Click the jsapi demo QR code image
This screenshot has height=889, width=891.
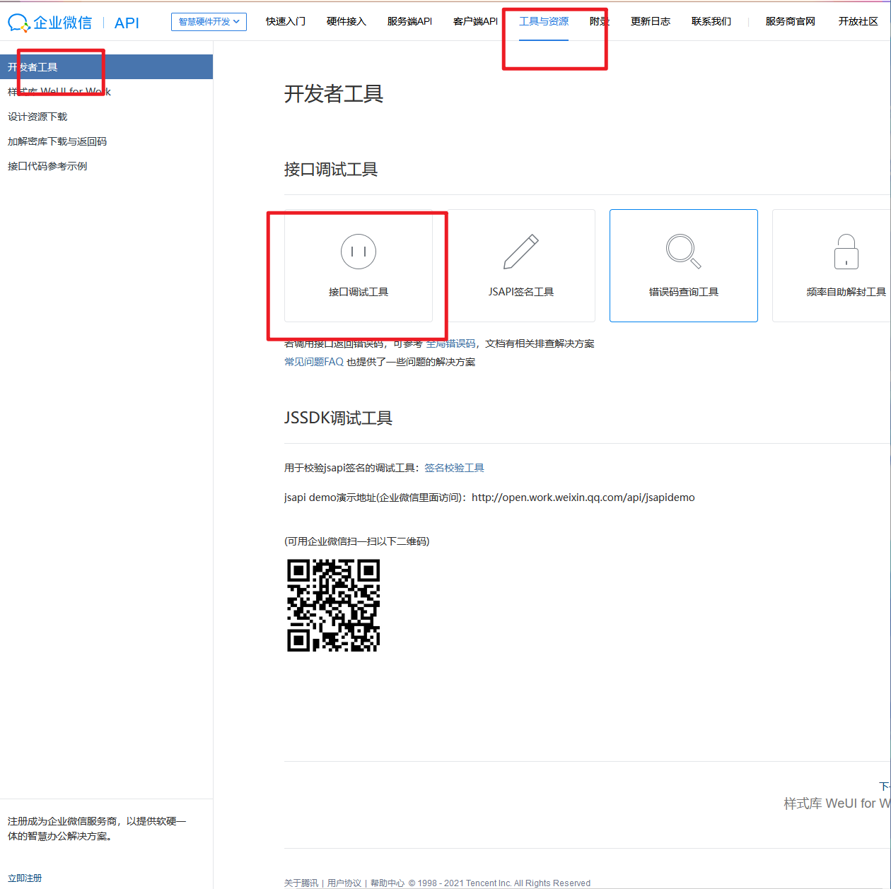(x=333, y=605)
